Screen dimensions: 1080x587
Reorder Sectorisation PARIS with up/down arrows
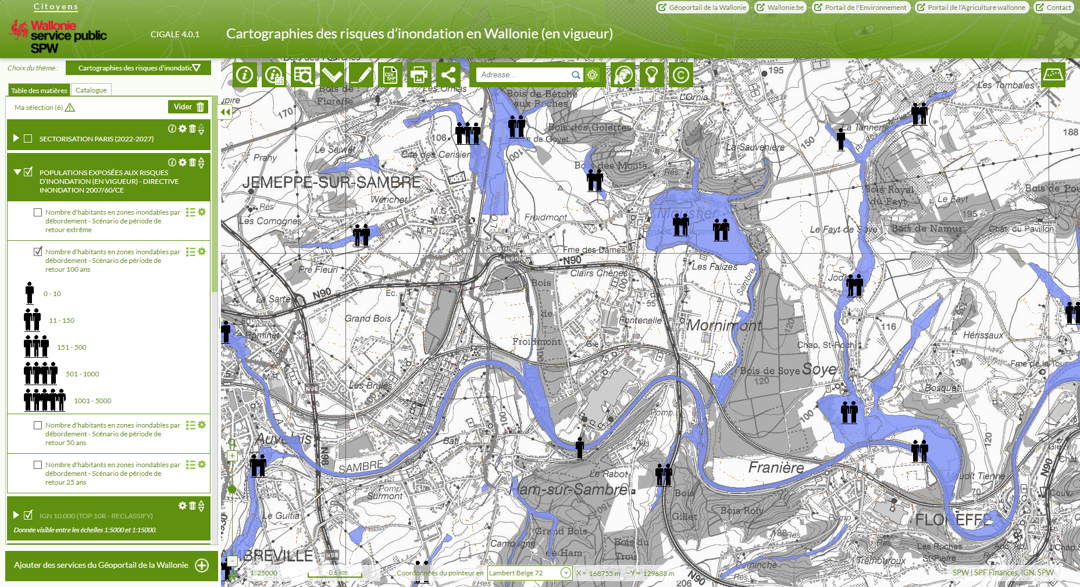point(201,129)
